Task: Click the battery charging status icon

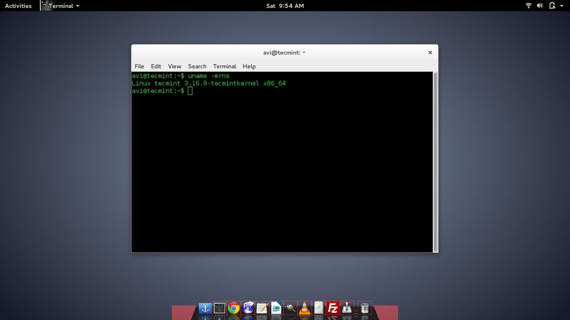Action: (x=552, y=6)
